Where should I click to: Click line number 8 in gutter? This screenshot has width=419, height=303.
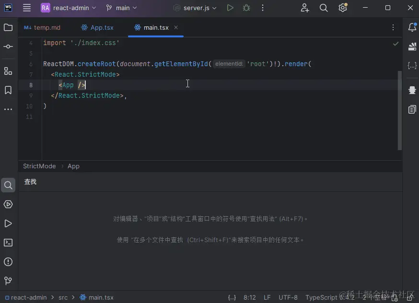[31, 85]
